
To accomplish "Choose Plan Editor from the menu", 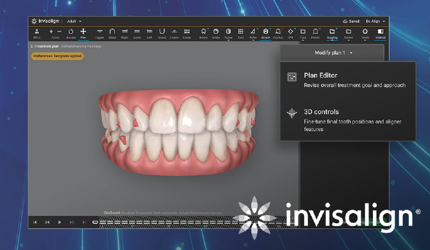I will 348,80.
